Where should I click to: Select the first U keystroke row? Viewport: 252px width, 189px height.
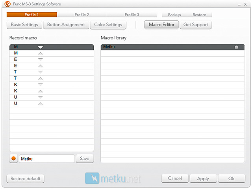(52, 97)
